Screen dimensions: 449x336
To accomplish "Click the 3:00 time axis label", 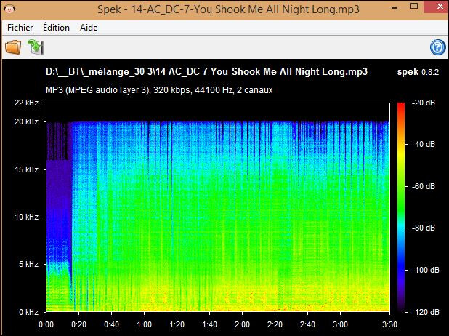I will 340,324.
